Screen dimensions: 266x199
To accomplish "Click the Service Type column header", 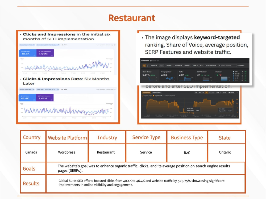I will 146,137.
